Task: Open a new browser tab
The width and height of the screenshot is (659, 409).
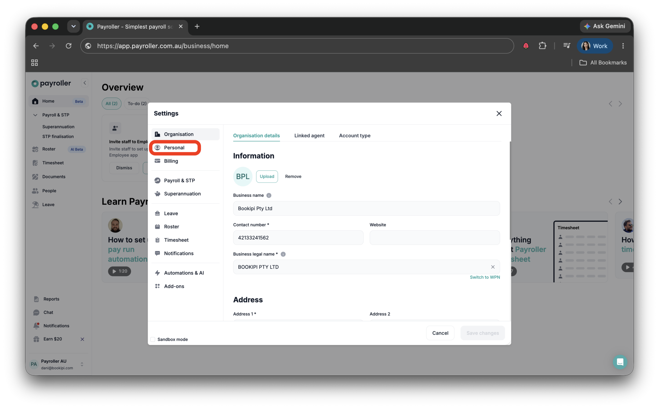Action: (197, 26)
